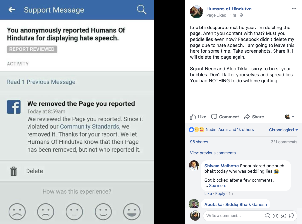Add a sticker using the sticker icon
This screenshot has width=302, height=224.
292,216
